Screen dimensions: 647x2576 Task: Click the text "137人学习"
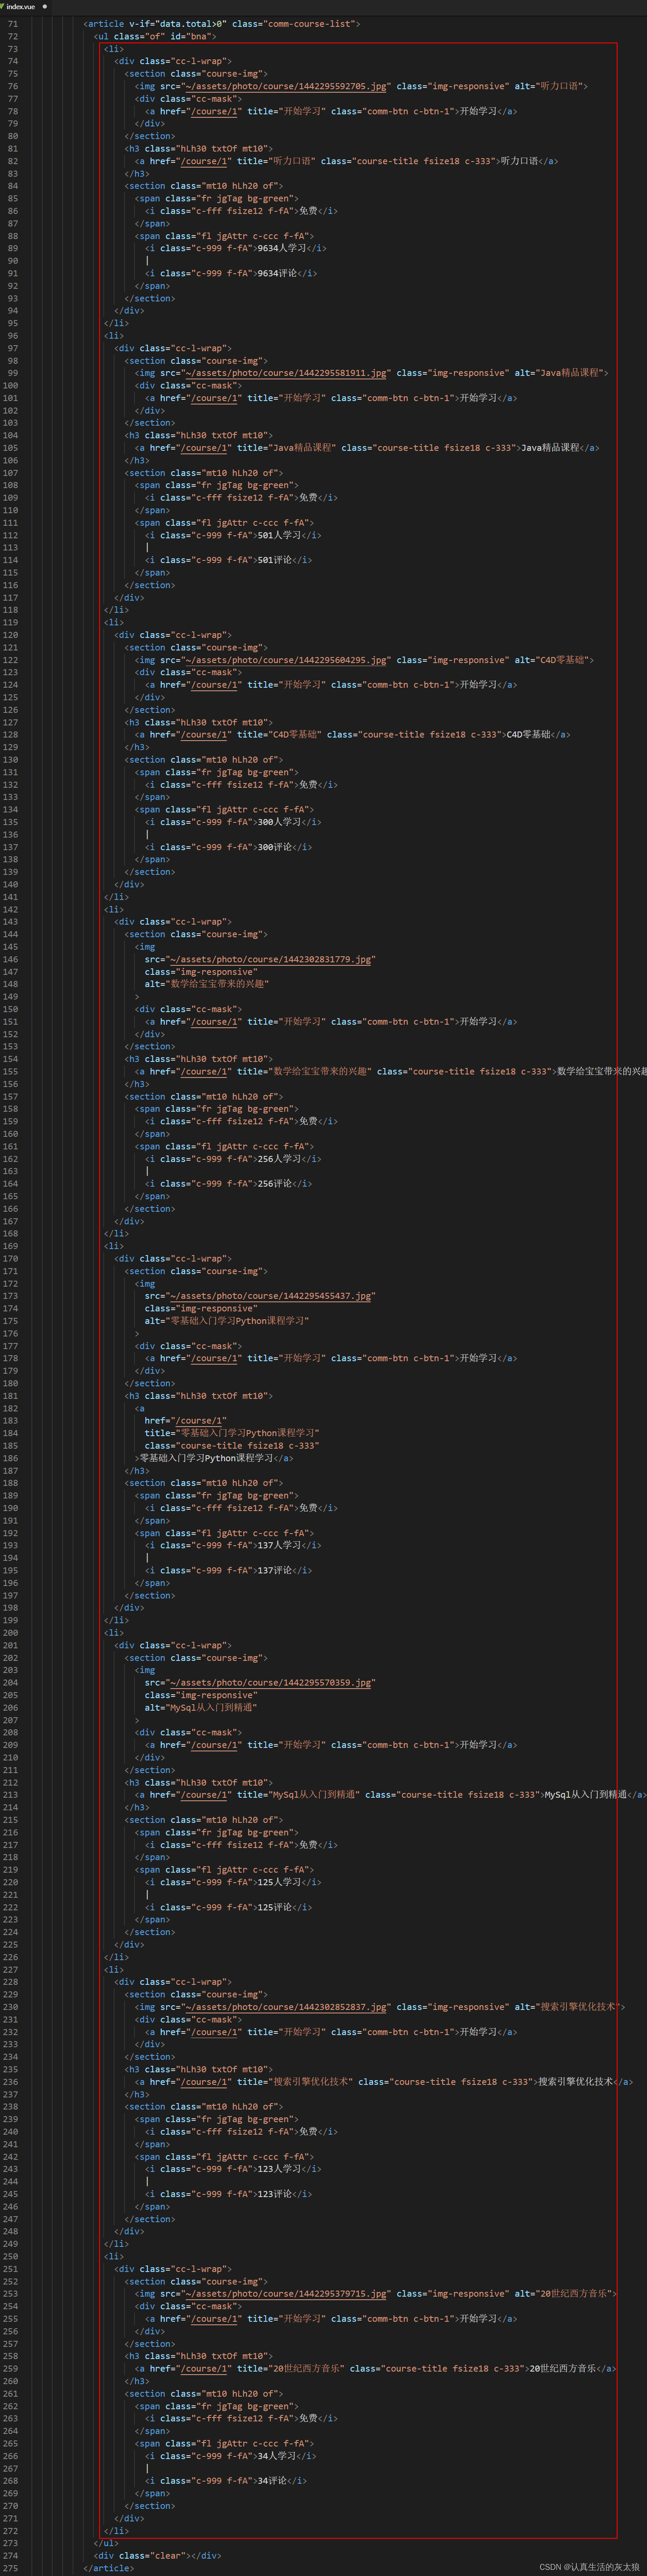click(x=279, y=1545)
